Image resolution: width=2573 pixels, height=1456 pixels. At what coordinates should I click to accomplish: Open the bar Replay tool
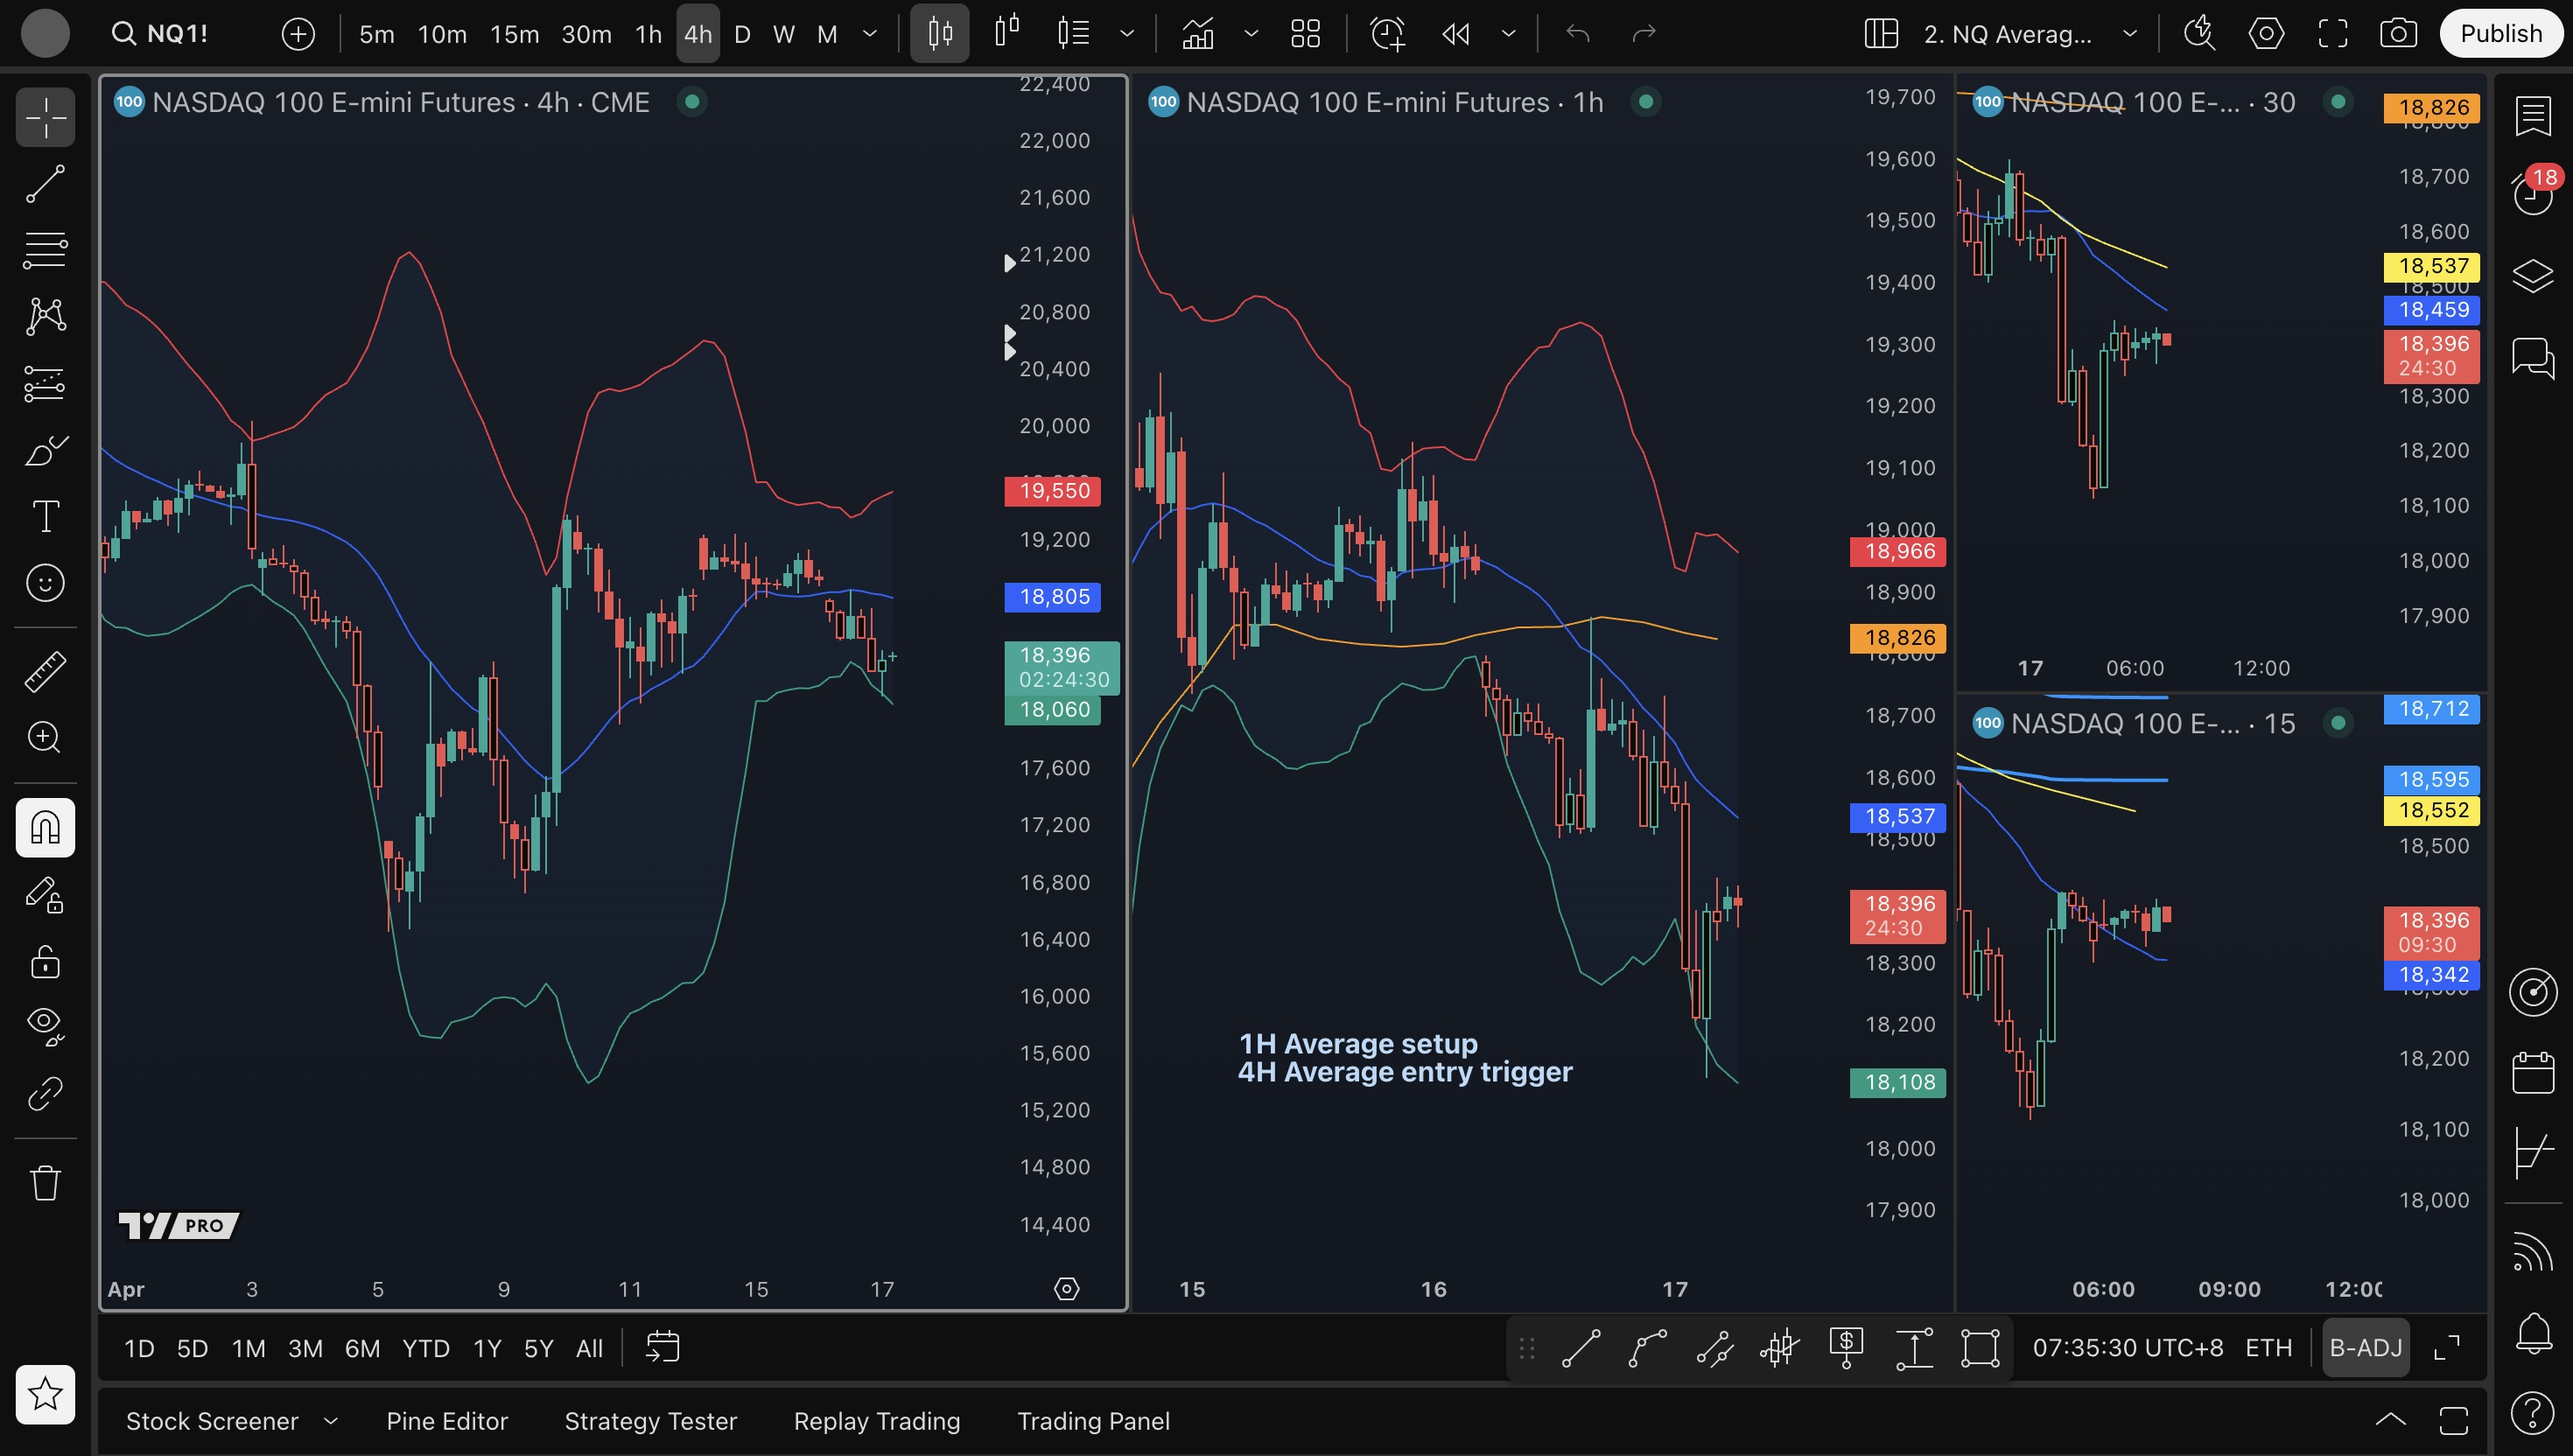[x=1455, y=34]
